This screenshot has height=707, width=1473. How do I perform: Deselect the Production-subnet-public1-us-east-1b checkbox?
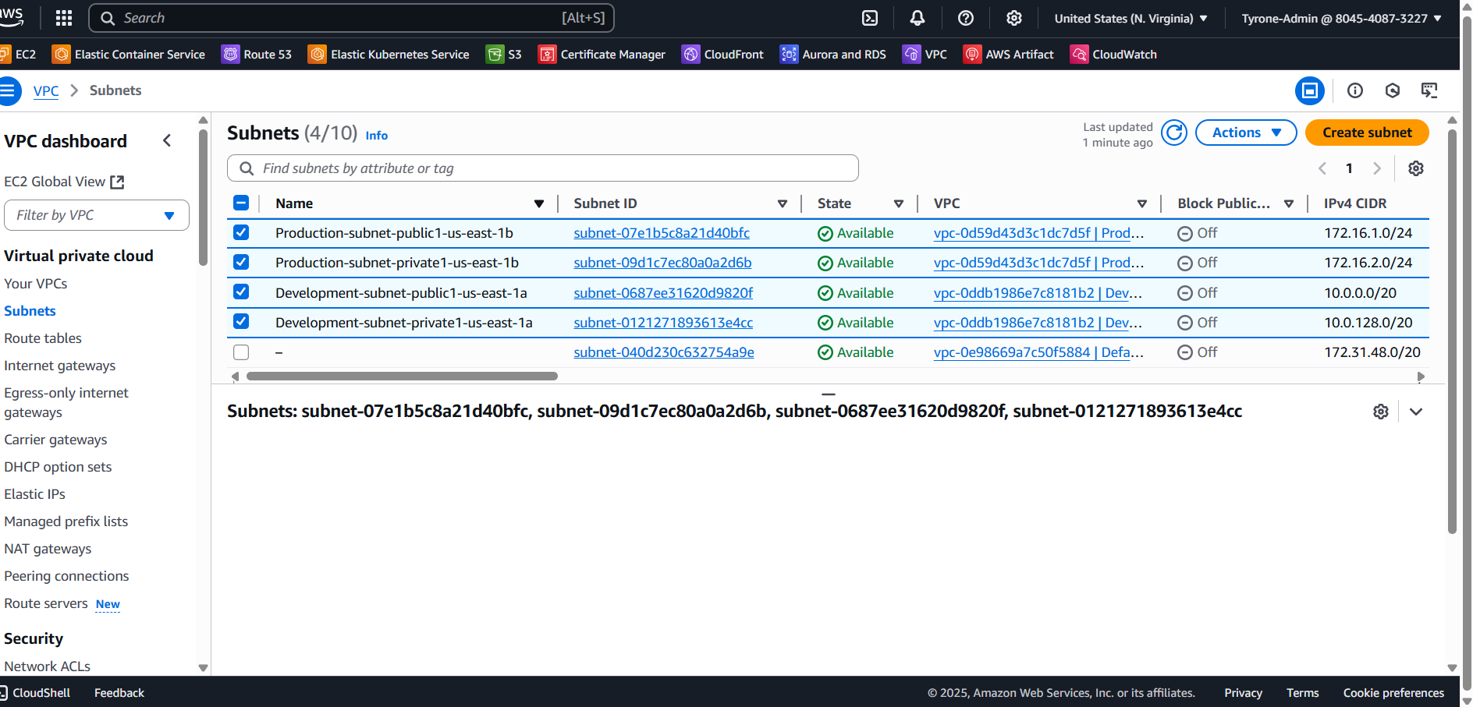pos(241,232)
